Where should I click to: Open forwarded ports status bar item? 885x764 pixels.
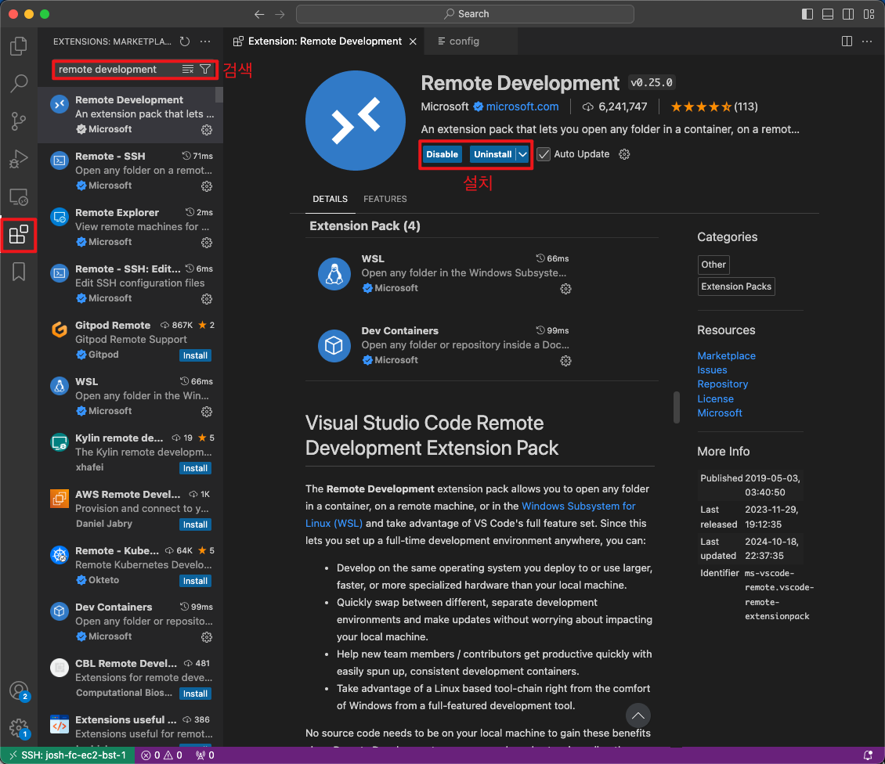[204, 755]
